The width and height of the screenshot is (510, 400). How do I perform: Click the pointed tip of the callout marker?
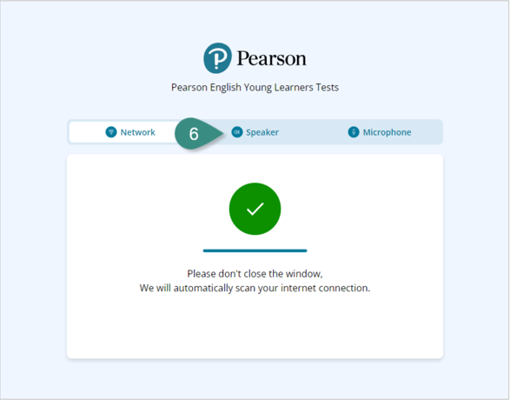coord(222,133)
